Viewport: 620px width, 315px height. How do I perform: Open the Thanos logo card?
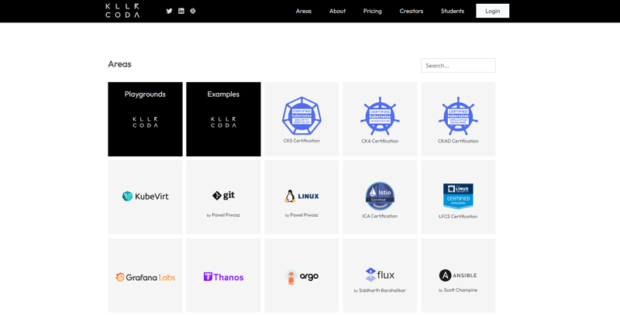(x=223, y=275)
